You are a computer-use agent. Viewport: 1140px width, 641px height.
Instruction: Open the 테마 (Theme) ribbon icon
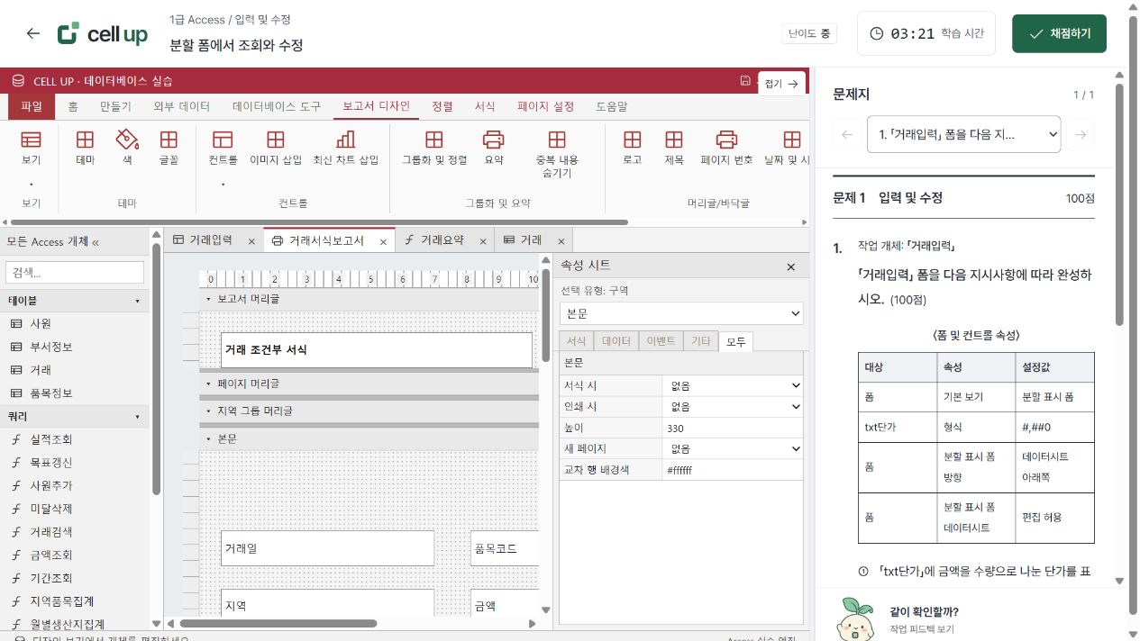pos(85,140)
